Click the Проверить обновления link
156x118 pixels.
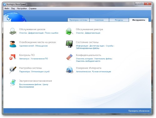[139, 111]
